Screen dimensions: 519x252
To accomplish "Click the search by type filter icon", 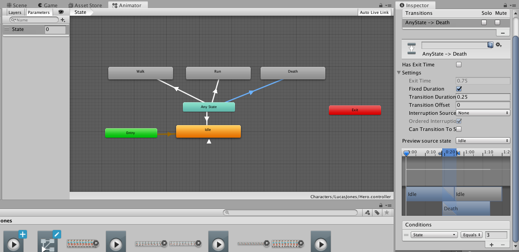I will click(368, 213).
